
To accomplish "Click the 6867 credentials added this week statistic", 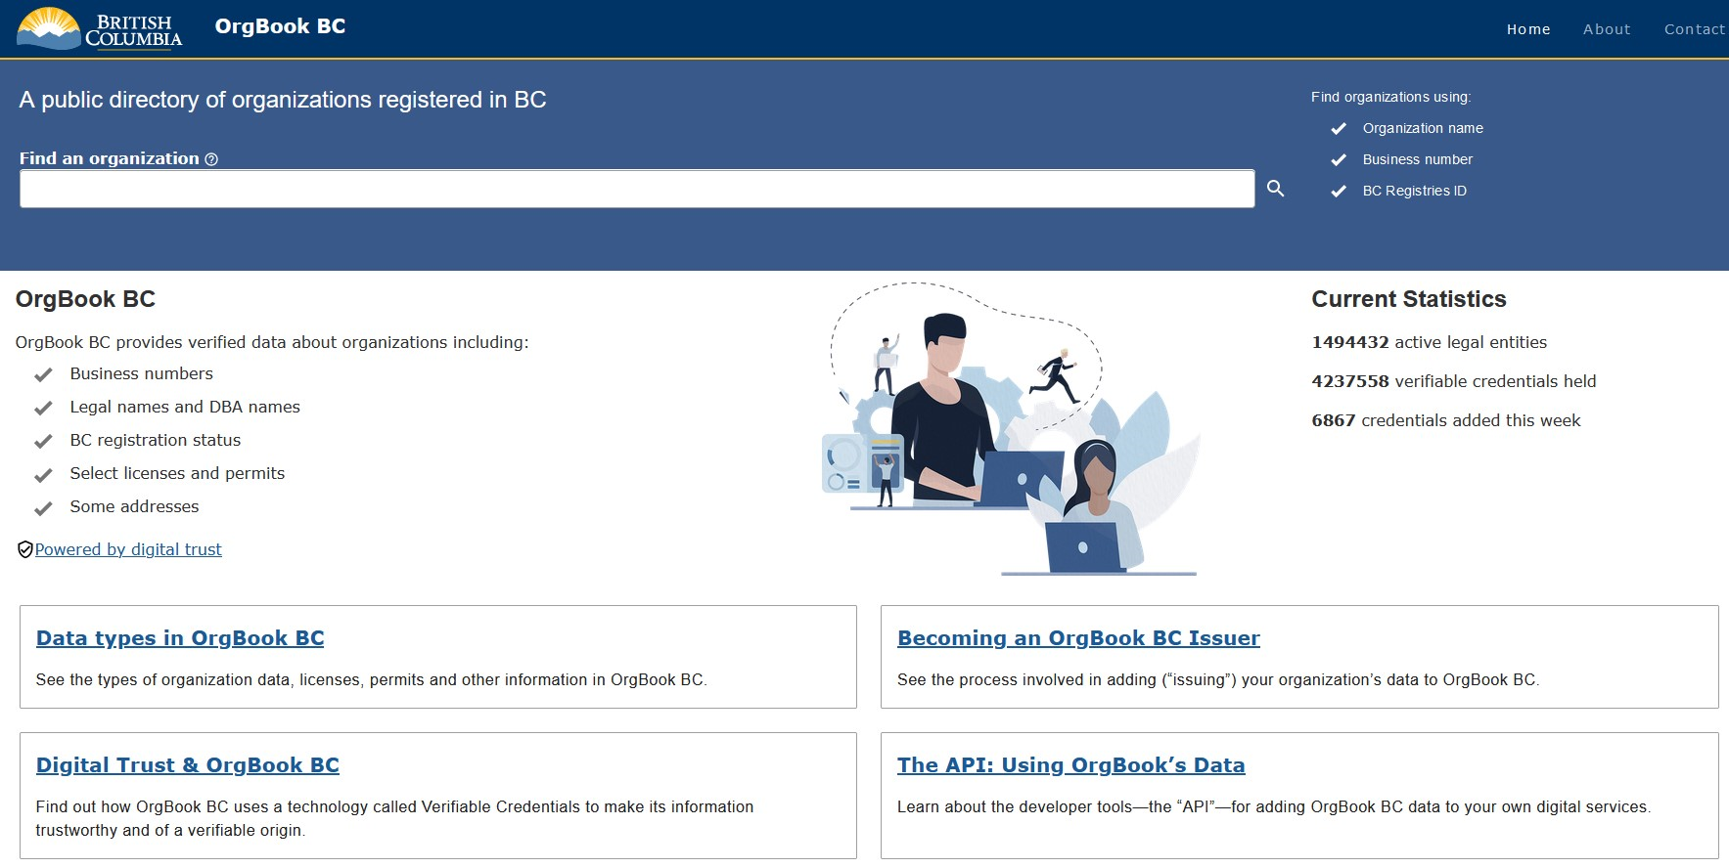I will coord(1446,420).
